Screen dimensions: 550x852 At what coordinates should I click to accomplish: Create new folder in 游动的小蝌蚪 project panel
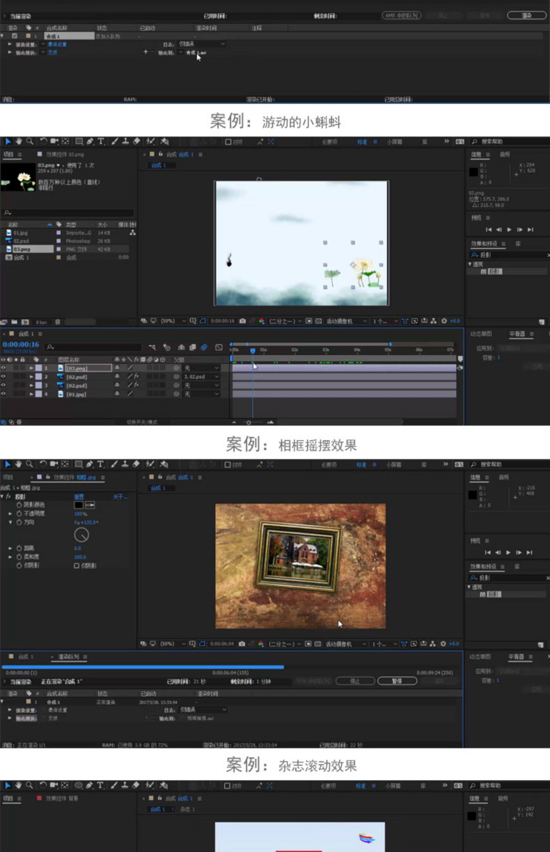pos(14,322)
